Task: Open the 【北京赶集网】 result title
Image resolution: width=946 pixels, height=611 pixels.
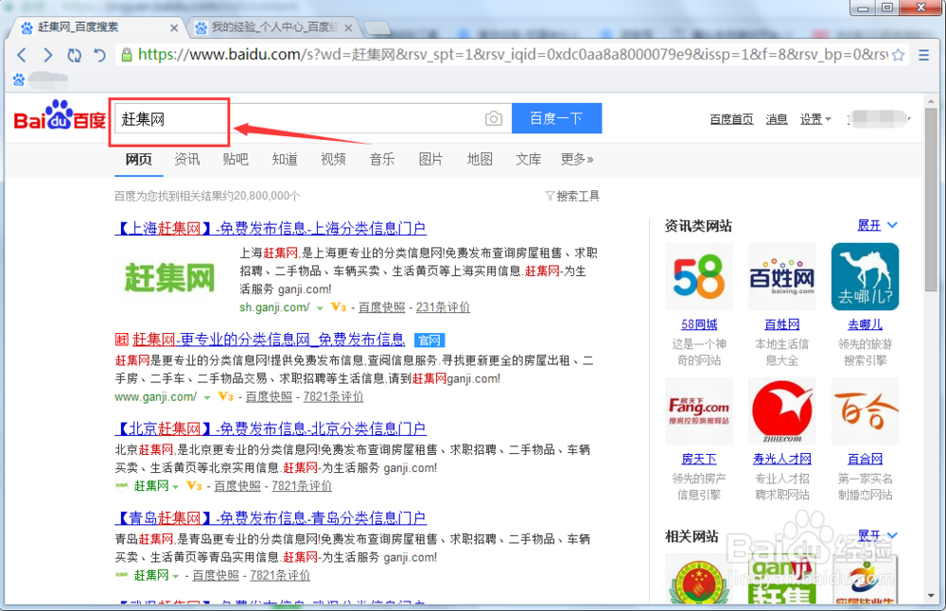Action: (271, 428)
